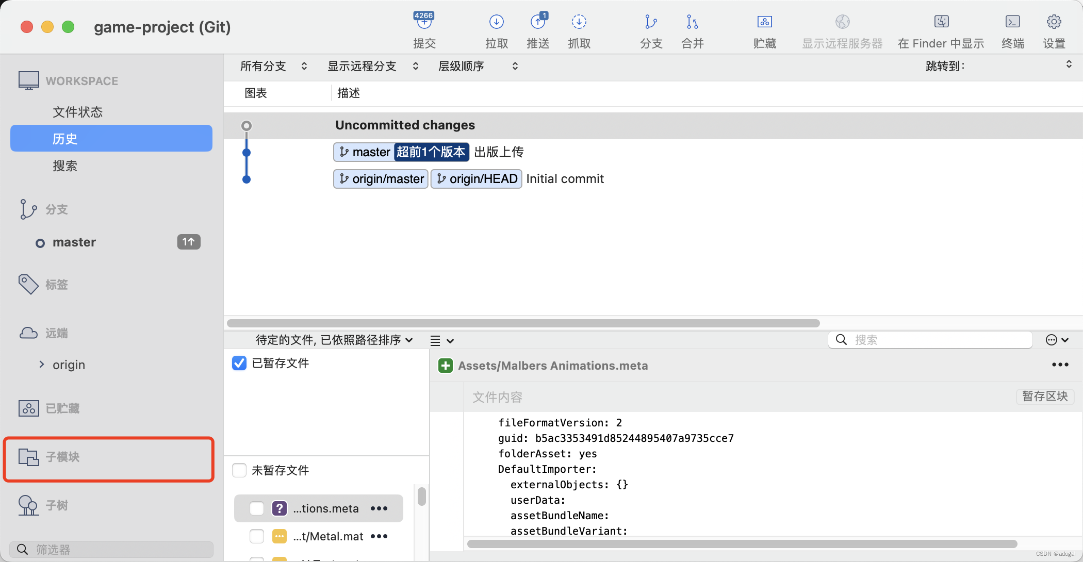The height and width of the screenshot is (562, 1083).
Task: Toggle the 已暂存文件 staged files checkbox
Action: (239, 363)
